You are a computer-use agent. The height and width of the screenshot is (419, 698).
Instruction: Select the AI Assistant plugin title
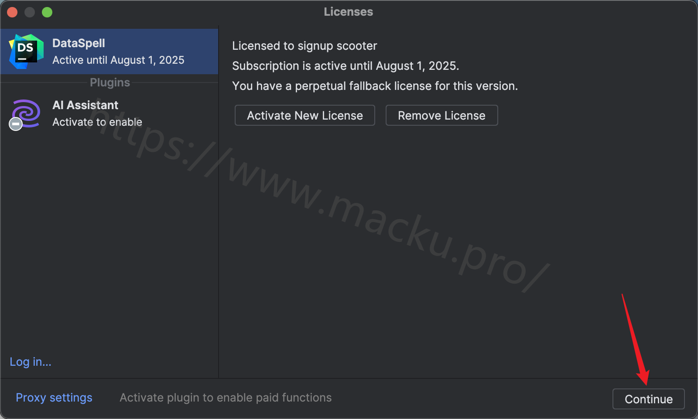pyautogui.click(x=85, y=105)
